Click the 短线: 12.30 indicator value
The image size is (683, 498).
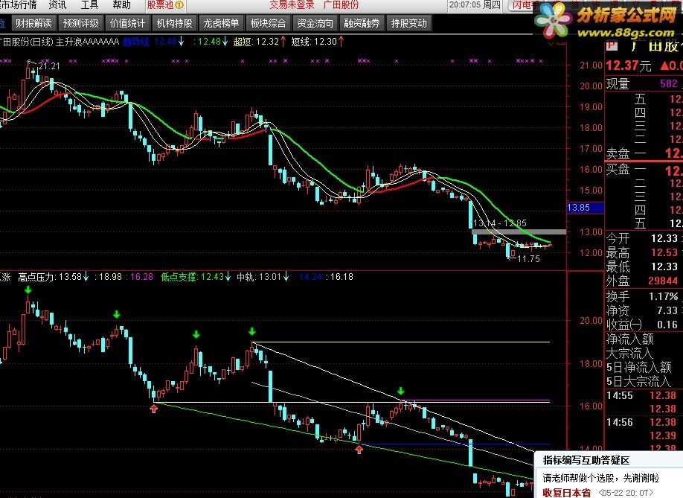tap(317, 42)
